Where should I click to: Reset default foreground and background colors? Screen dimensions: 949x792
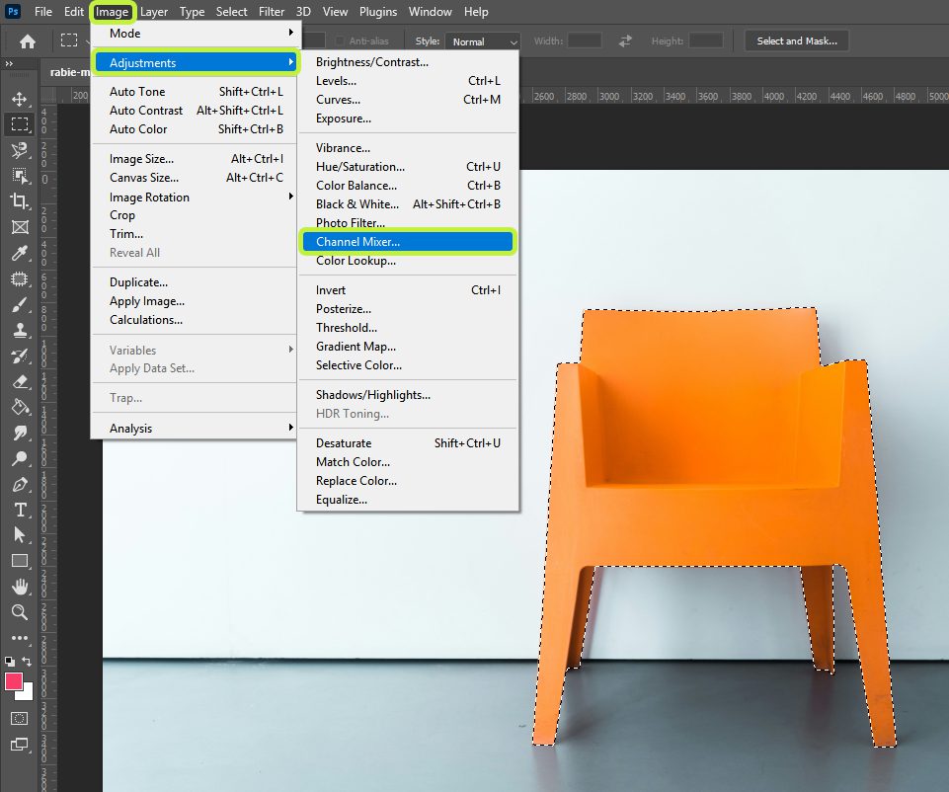10,662
